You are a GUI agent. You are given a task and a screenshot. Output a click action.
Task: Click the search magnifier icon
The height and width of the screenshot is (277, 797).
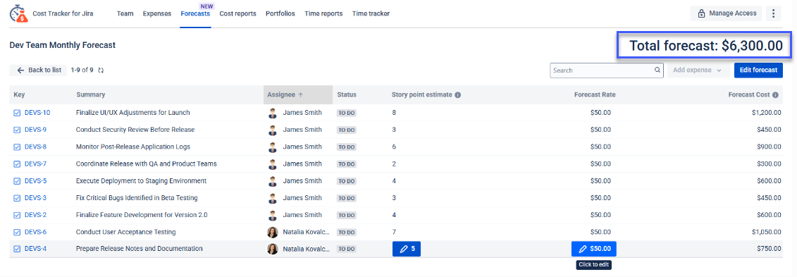coord(657,70)
